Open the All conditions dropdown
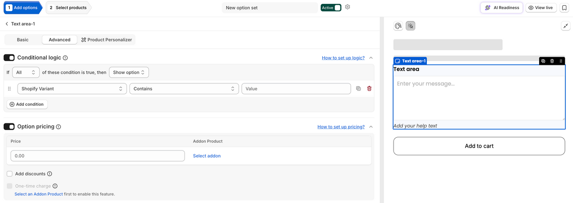This screenshot has width=573, height=203. point(26,72)
